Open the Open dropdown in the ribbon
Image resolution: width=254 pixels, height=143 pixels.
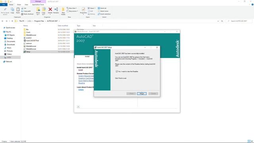click(92, 8)
